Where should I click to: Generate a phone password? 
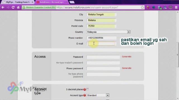(x=127, y=68)
